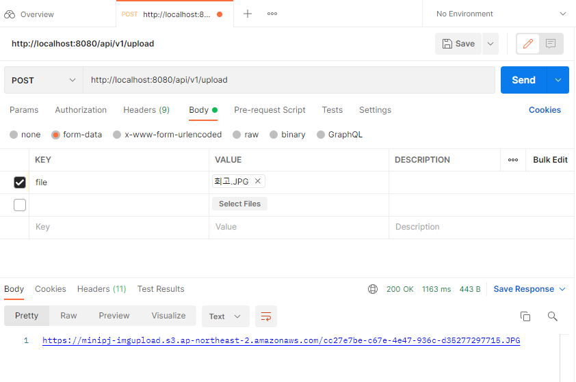Viewport: 576px width, 382px height.
Task: Click the empty Key input field
Action: [118, 227]
